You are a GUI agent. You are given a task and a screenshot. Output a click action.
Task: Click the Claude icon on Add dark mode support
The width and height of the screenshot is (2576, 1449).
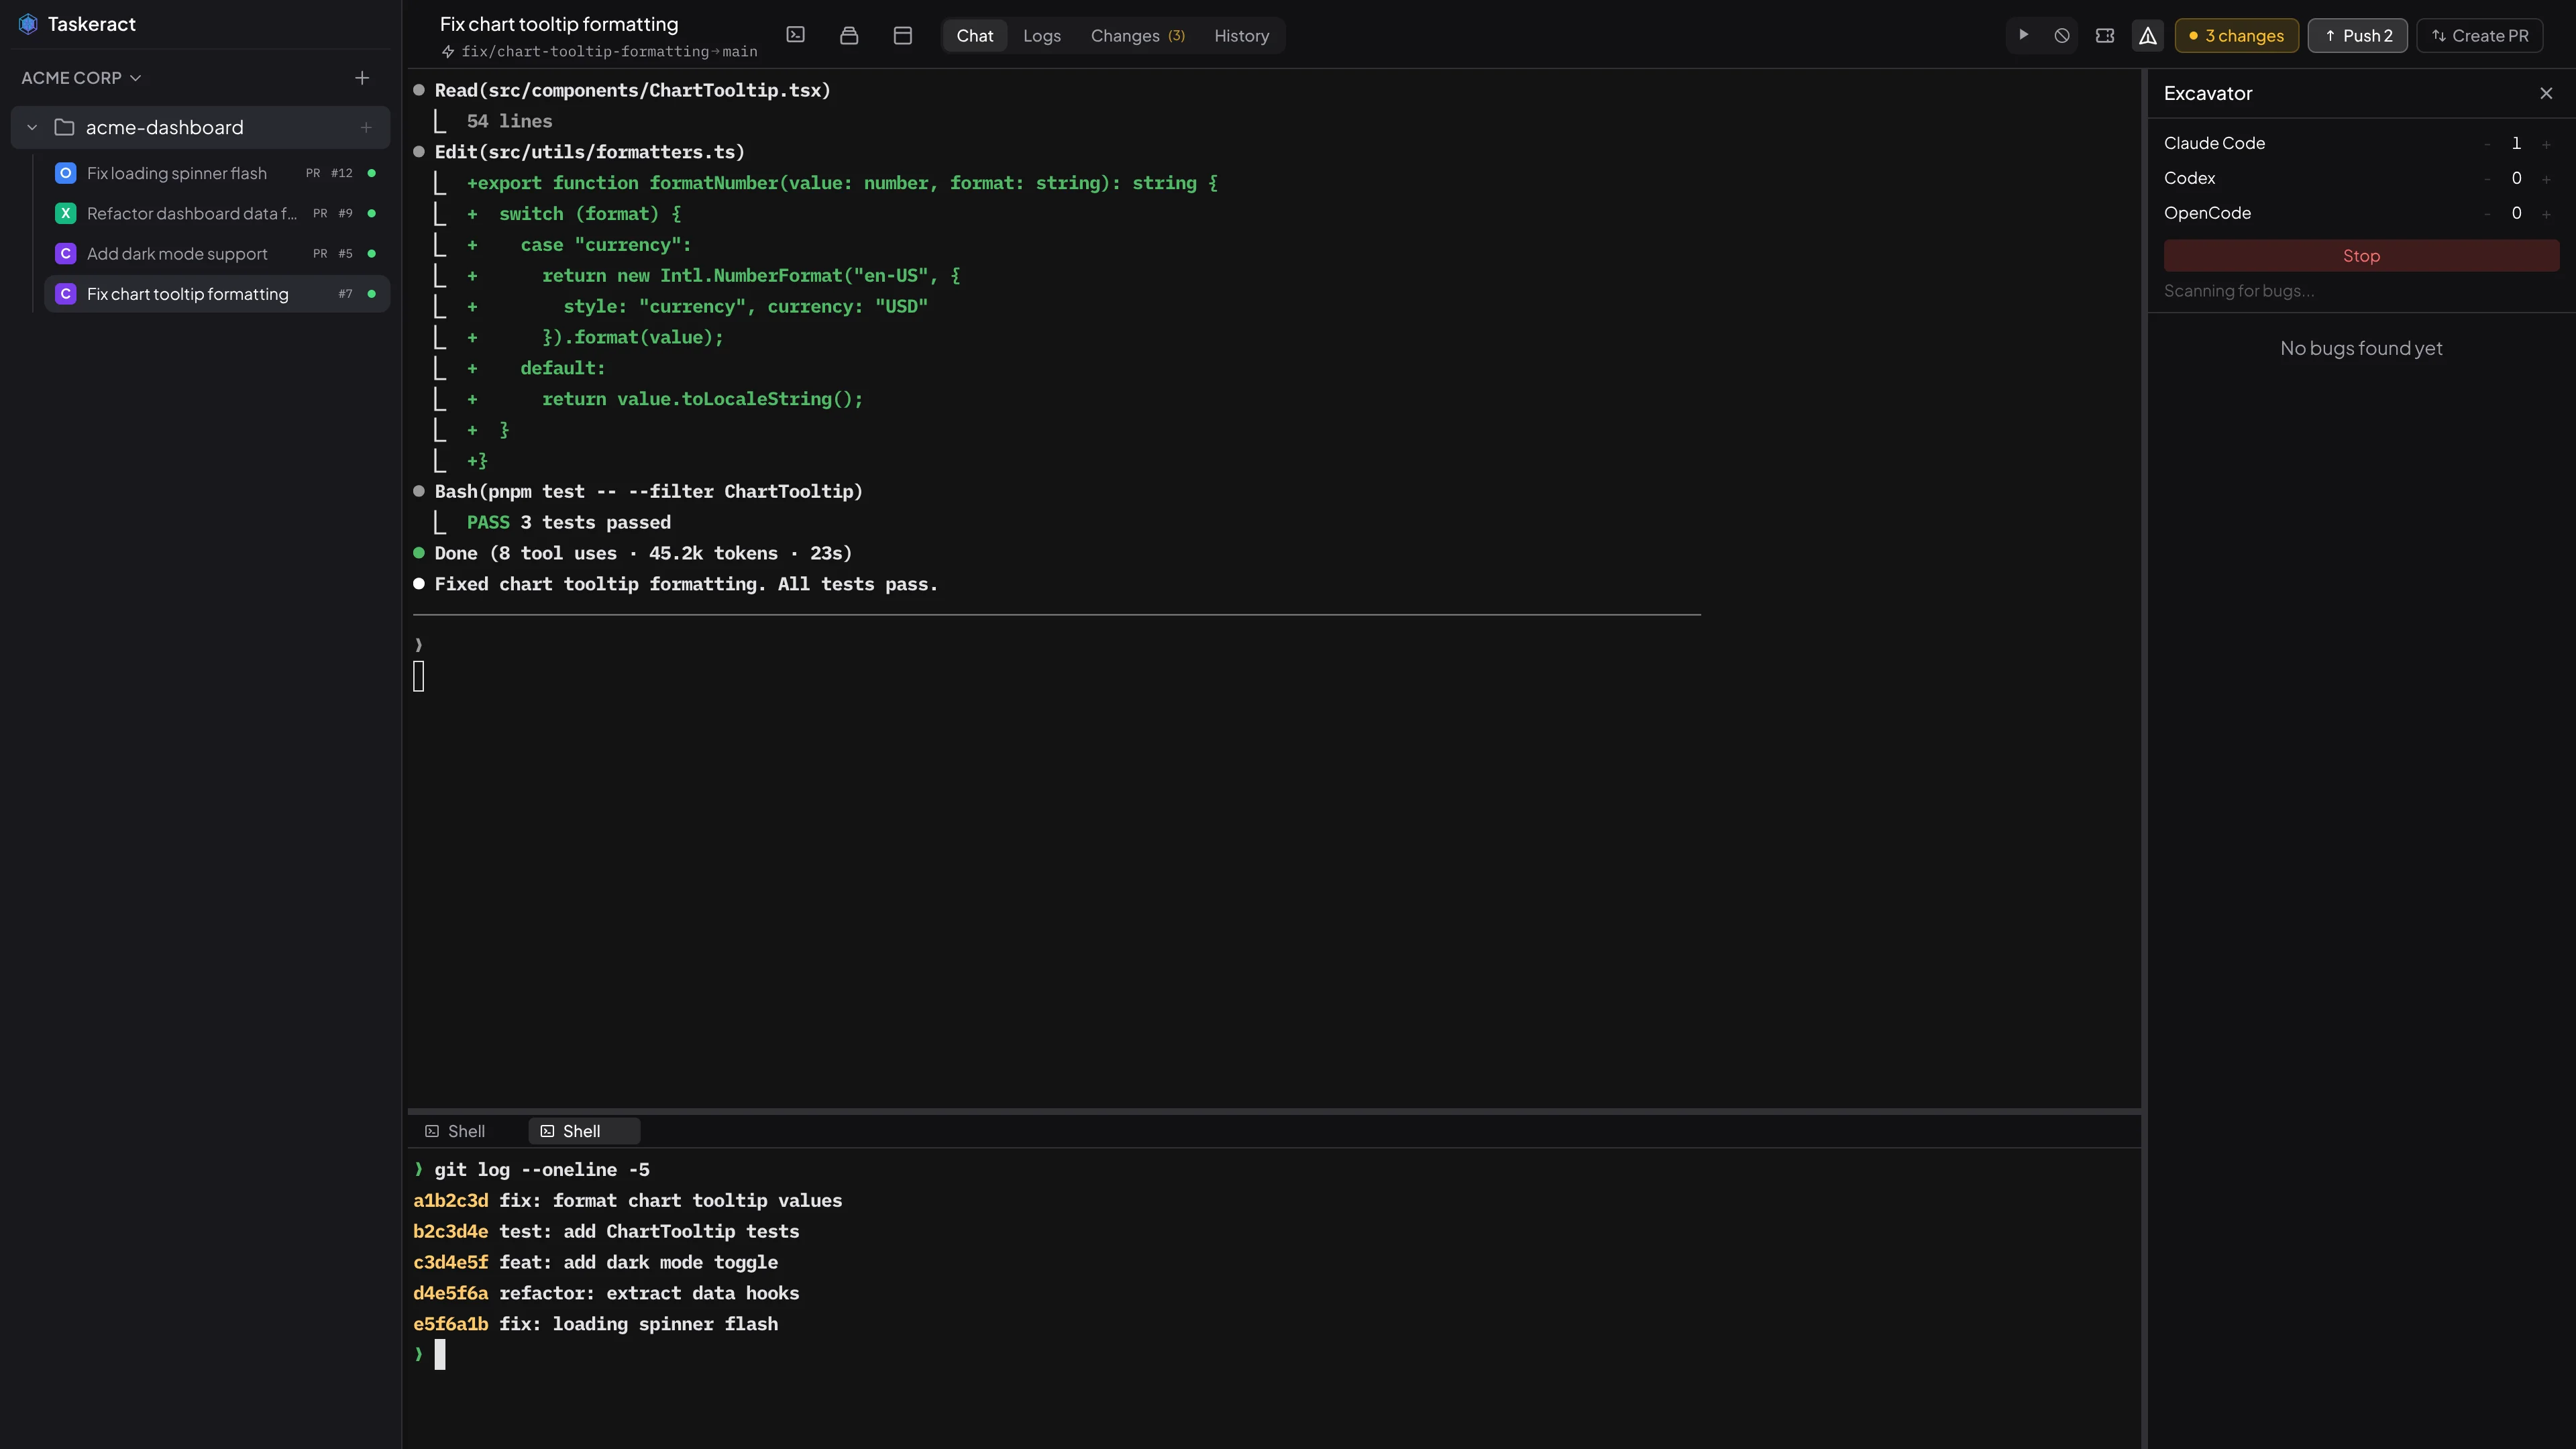tap(65, 253)
